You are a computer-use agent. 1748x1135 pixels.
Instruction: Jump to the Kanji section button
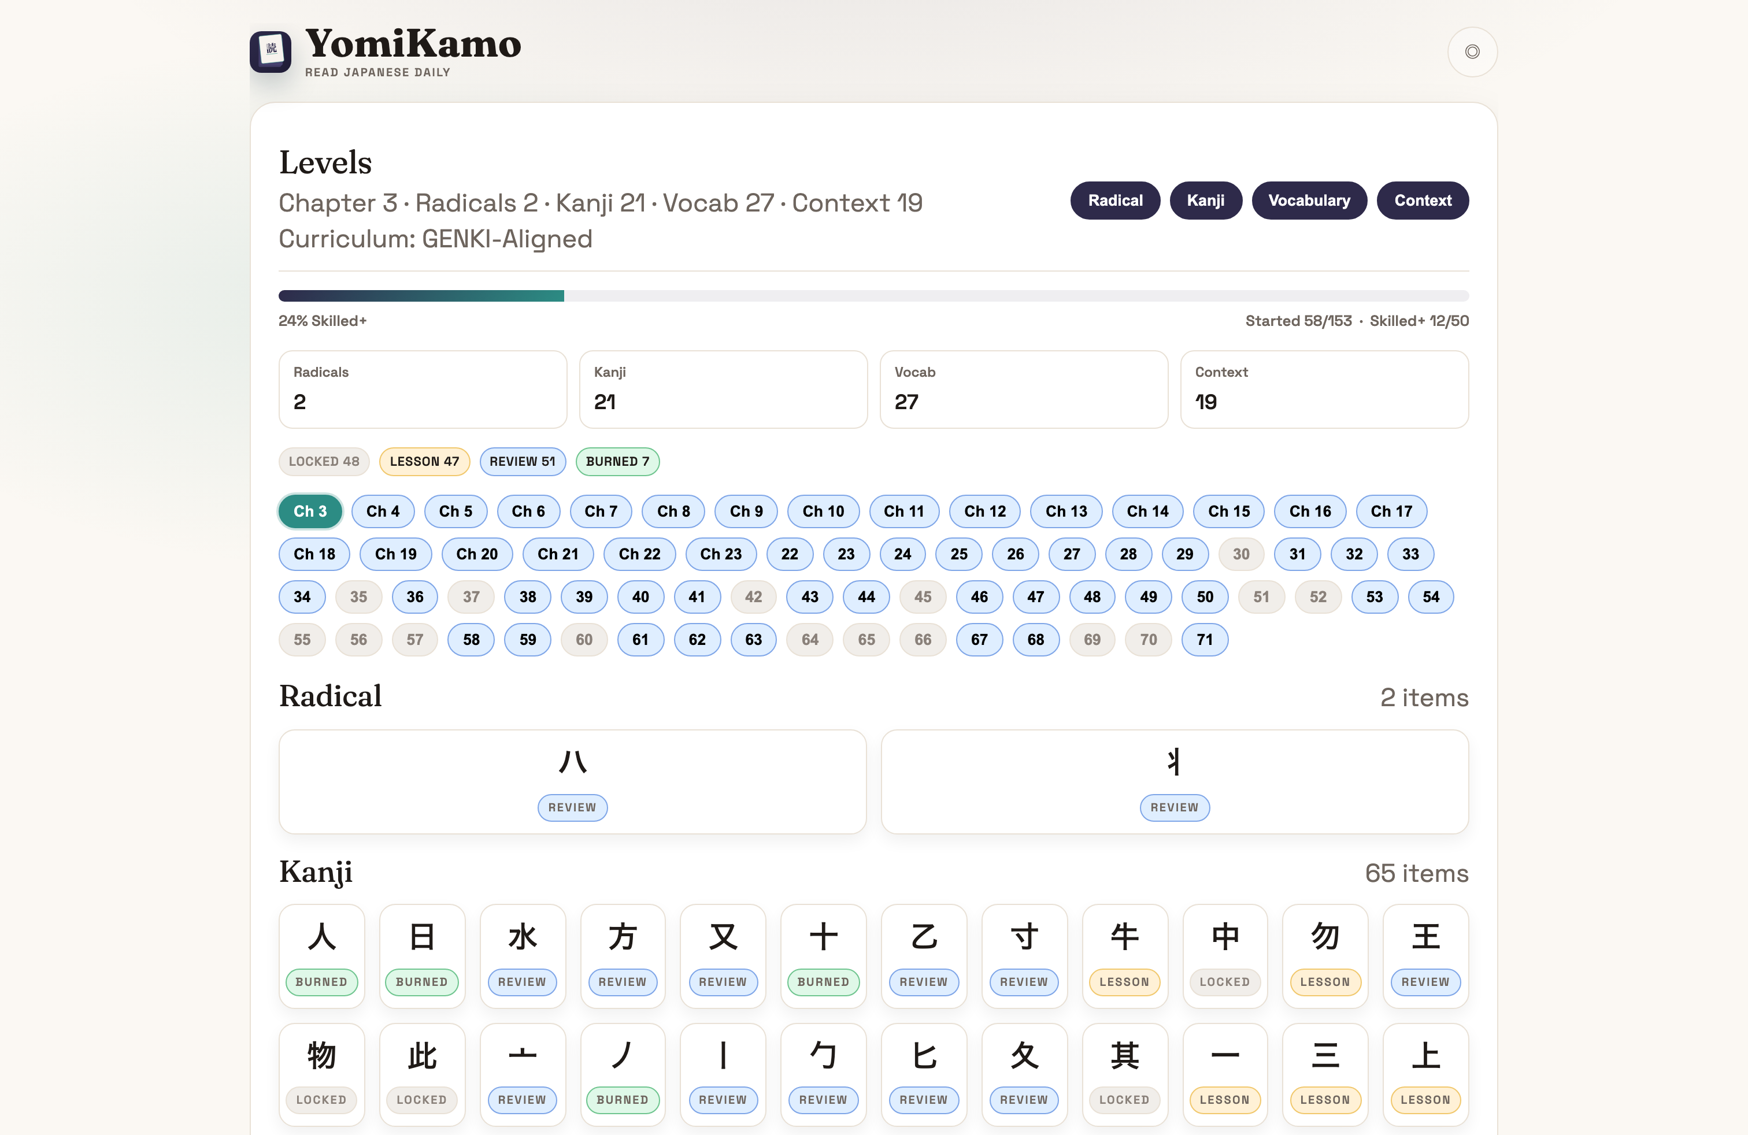[1205, 201]
